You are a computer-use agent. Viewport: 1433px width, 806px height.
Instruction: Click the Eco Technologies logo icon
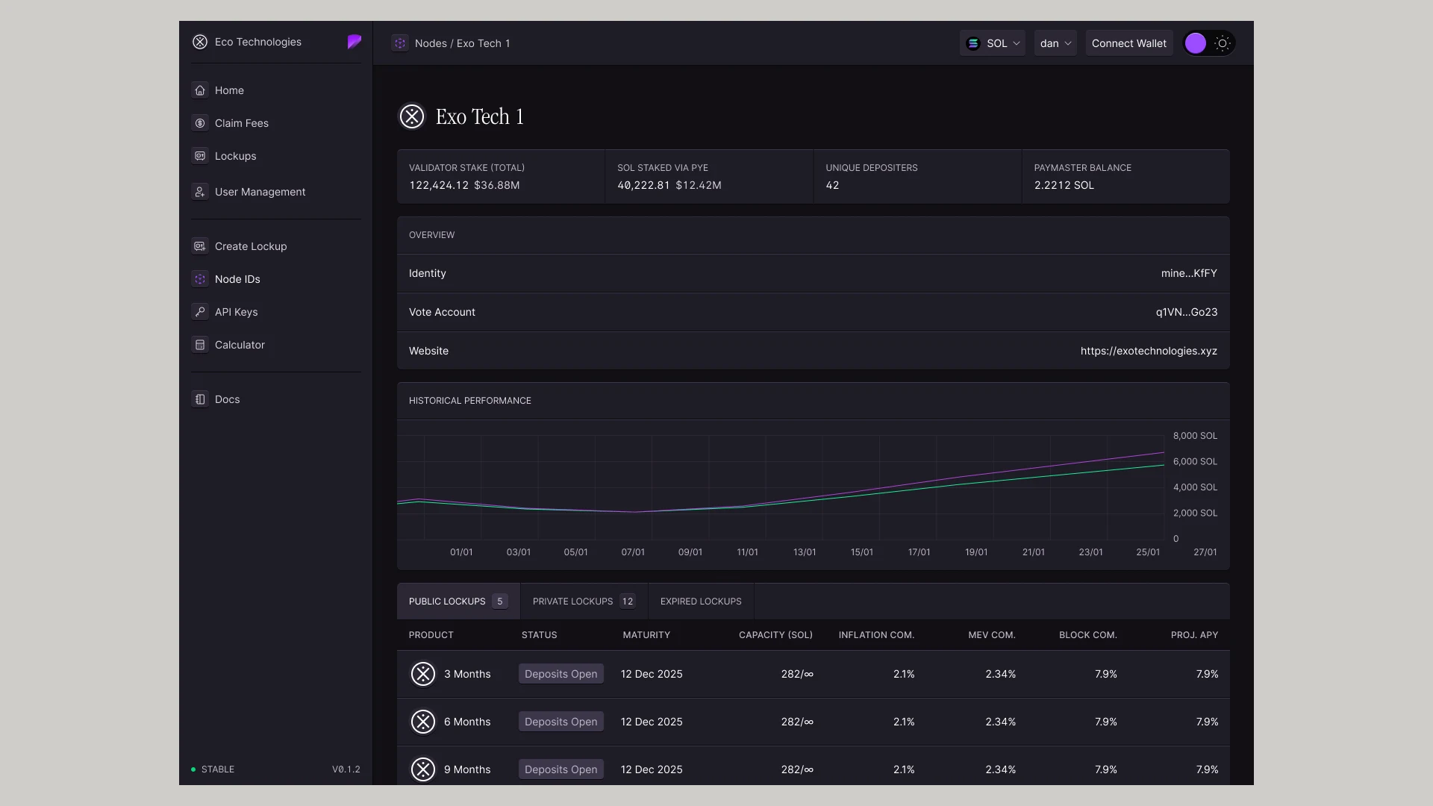[x=200, y=42]
